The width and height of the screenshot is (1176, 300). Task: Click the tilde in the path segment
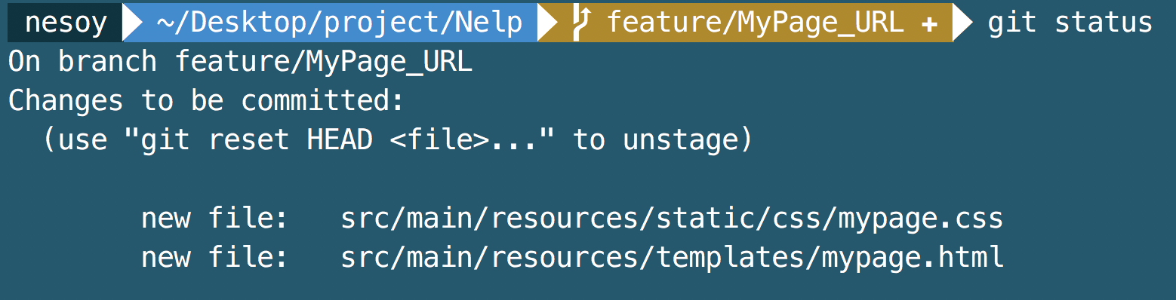(165, 23)
